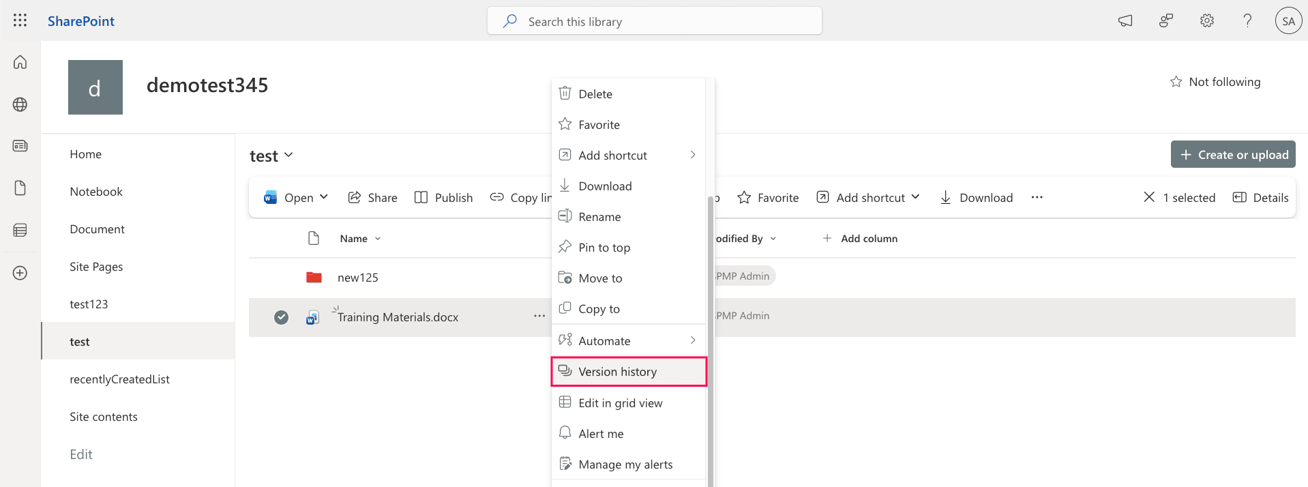Click the toolbar more options ellipsis
The image size is (1308, 487).
click(x=1037, y=197)
